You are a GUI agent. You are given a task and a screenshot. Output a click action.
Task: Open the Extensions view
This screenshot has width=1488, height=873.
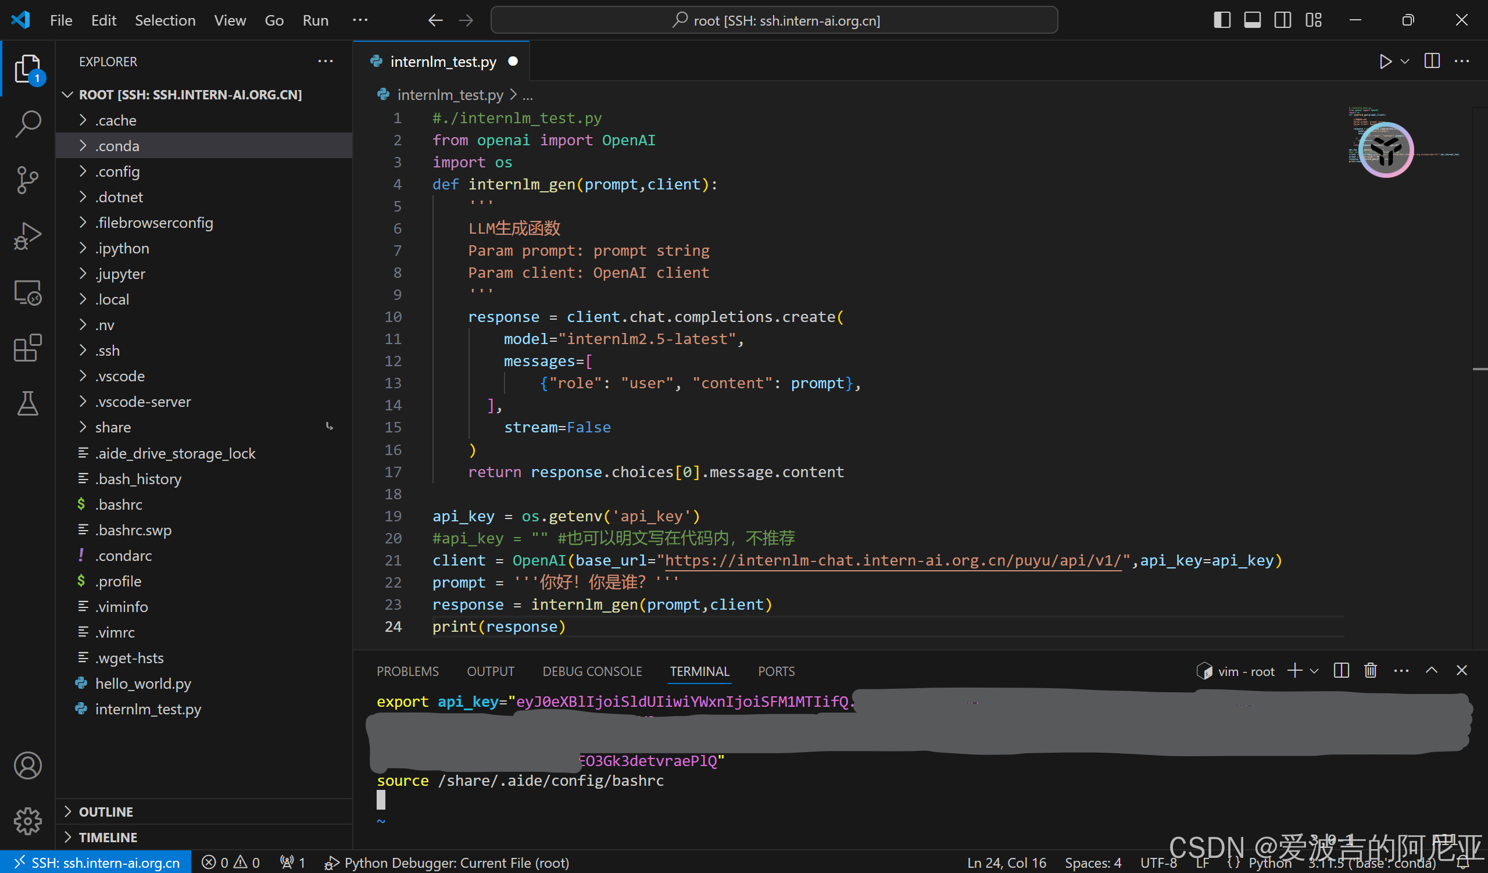(x=27, y=348)
